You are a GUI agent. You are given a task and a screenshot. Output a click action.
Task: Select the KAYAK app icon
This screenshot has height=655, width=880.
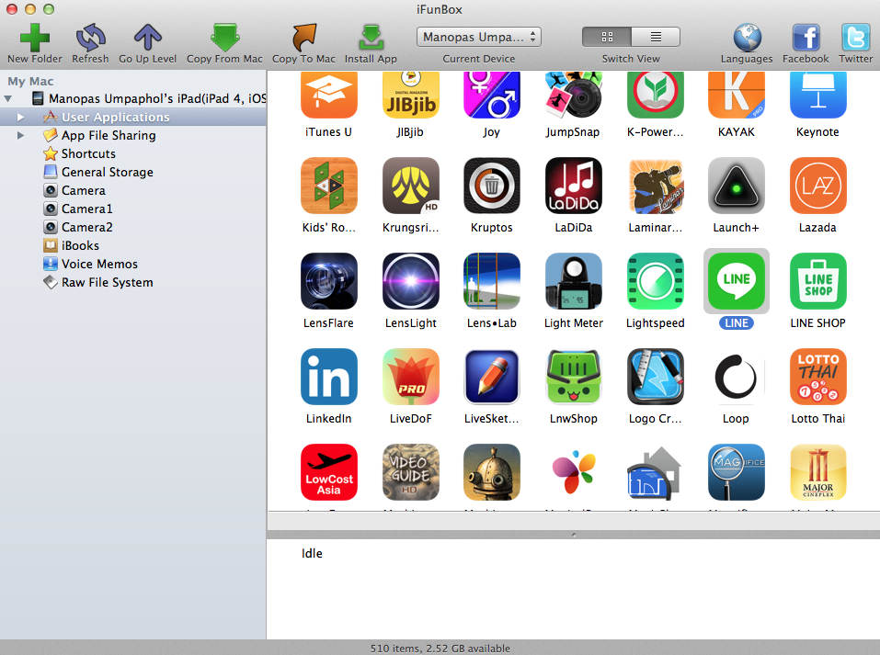[737, 95]
